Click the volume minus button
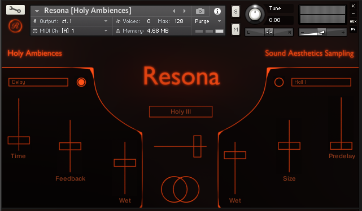 click(303, 33)
